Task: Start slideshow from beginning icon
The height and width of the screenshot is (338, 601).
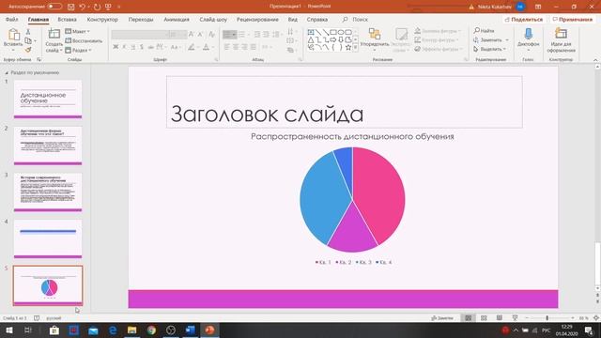Action: [108, 7]
